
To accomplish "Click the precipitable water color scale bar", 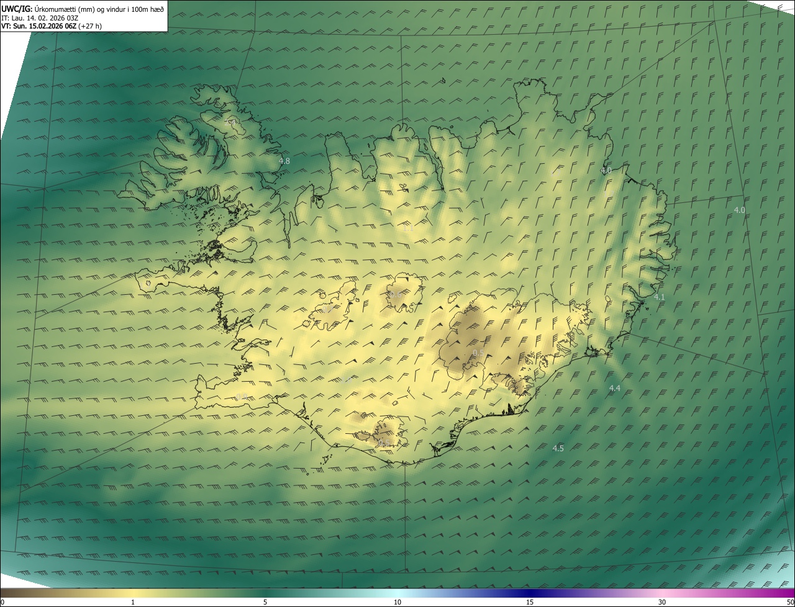I will click(397, 593).
